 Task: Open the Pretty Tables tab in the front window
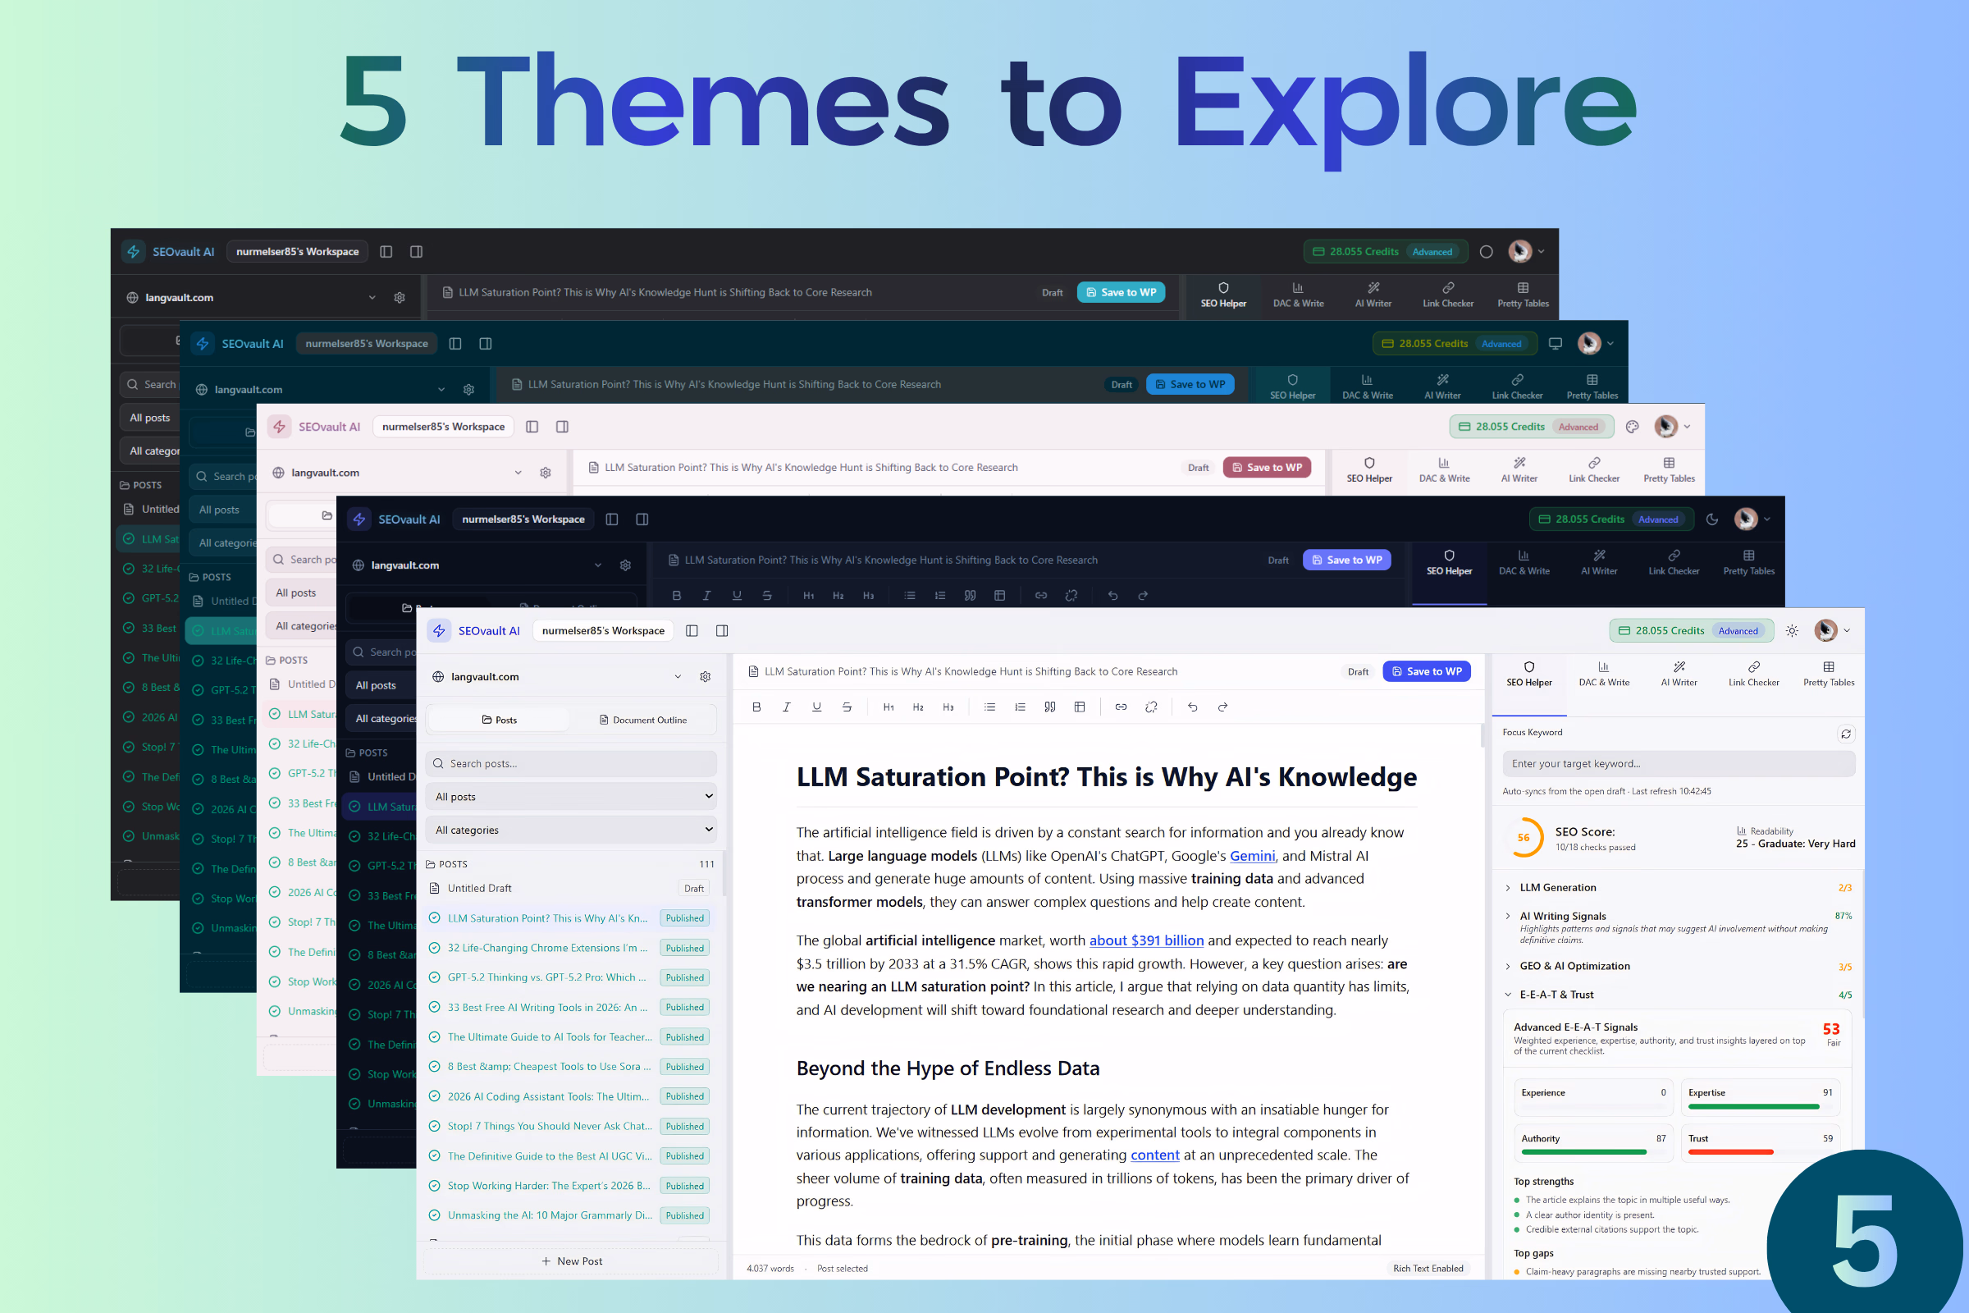coord(1829,674)
